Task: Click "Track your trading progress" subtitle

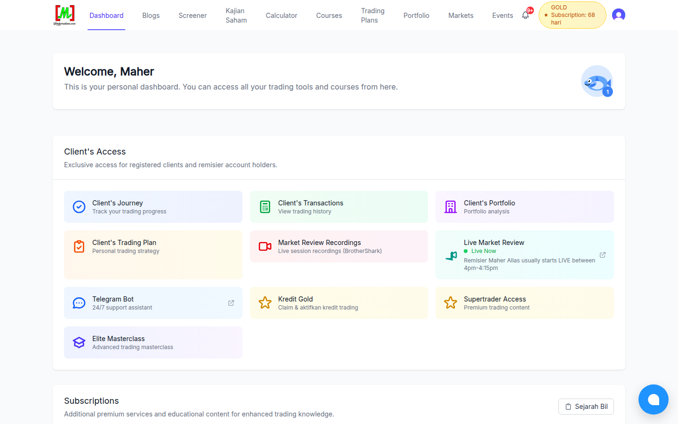Action: [x=129, y=212]
